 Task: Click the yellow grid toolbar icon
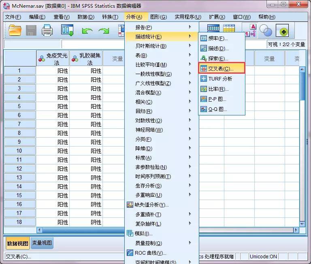click(229, 28)
